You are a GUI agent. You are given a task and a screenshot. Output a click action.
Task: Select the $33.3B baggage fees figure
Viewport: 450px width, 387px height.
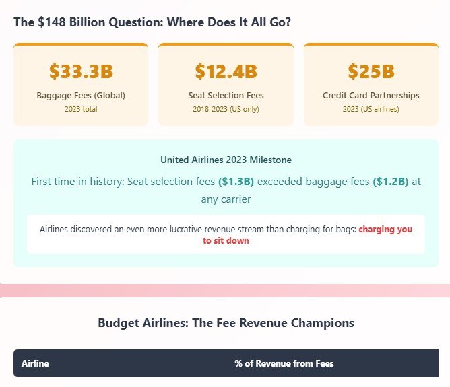(x=81, y=71)
